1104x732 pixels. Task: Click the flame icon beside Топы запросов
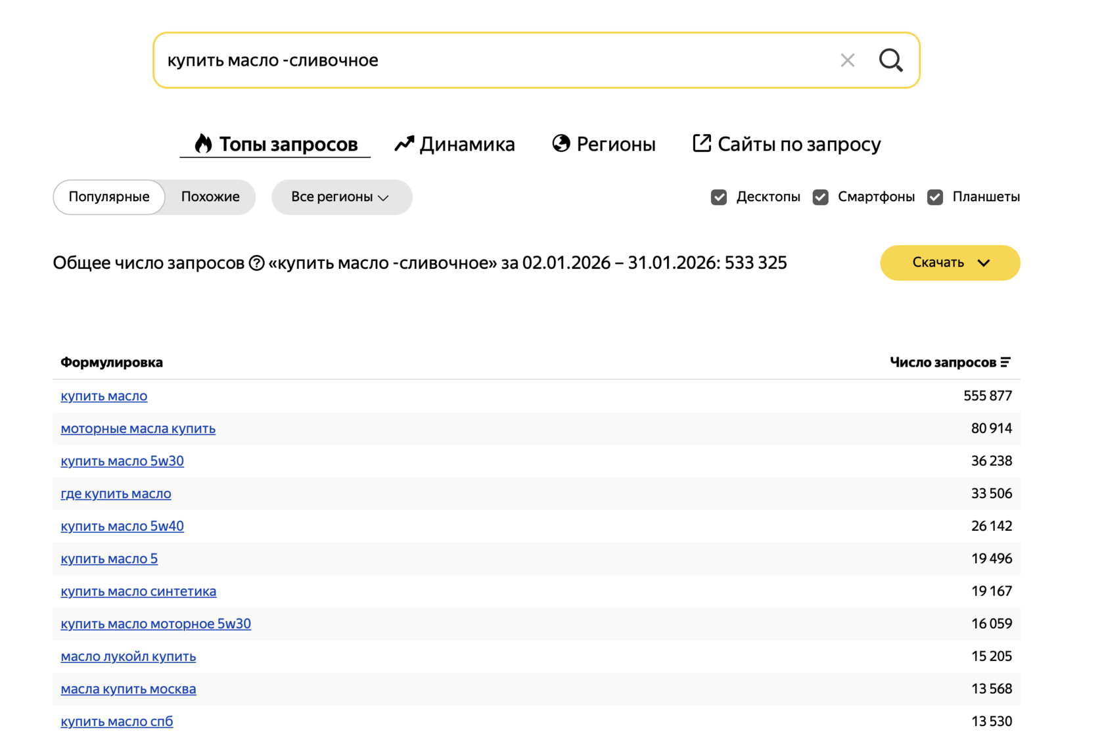tap(204, 144)
